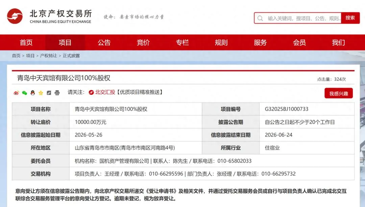This screenshot has height=207, width=365.
Task: Click the 所属行业 label cell
Action: (x=231, y=148)
